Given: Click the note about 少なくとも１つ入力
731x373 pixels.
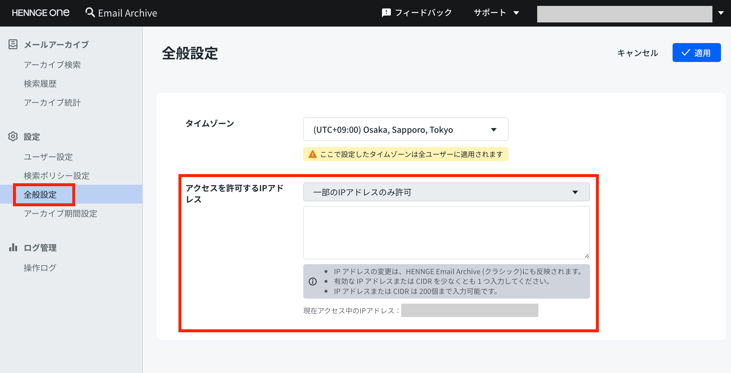Looking at the screenshot, I should pyautogui.click(x=442, y=281).
